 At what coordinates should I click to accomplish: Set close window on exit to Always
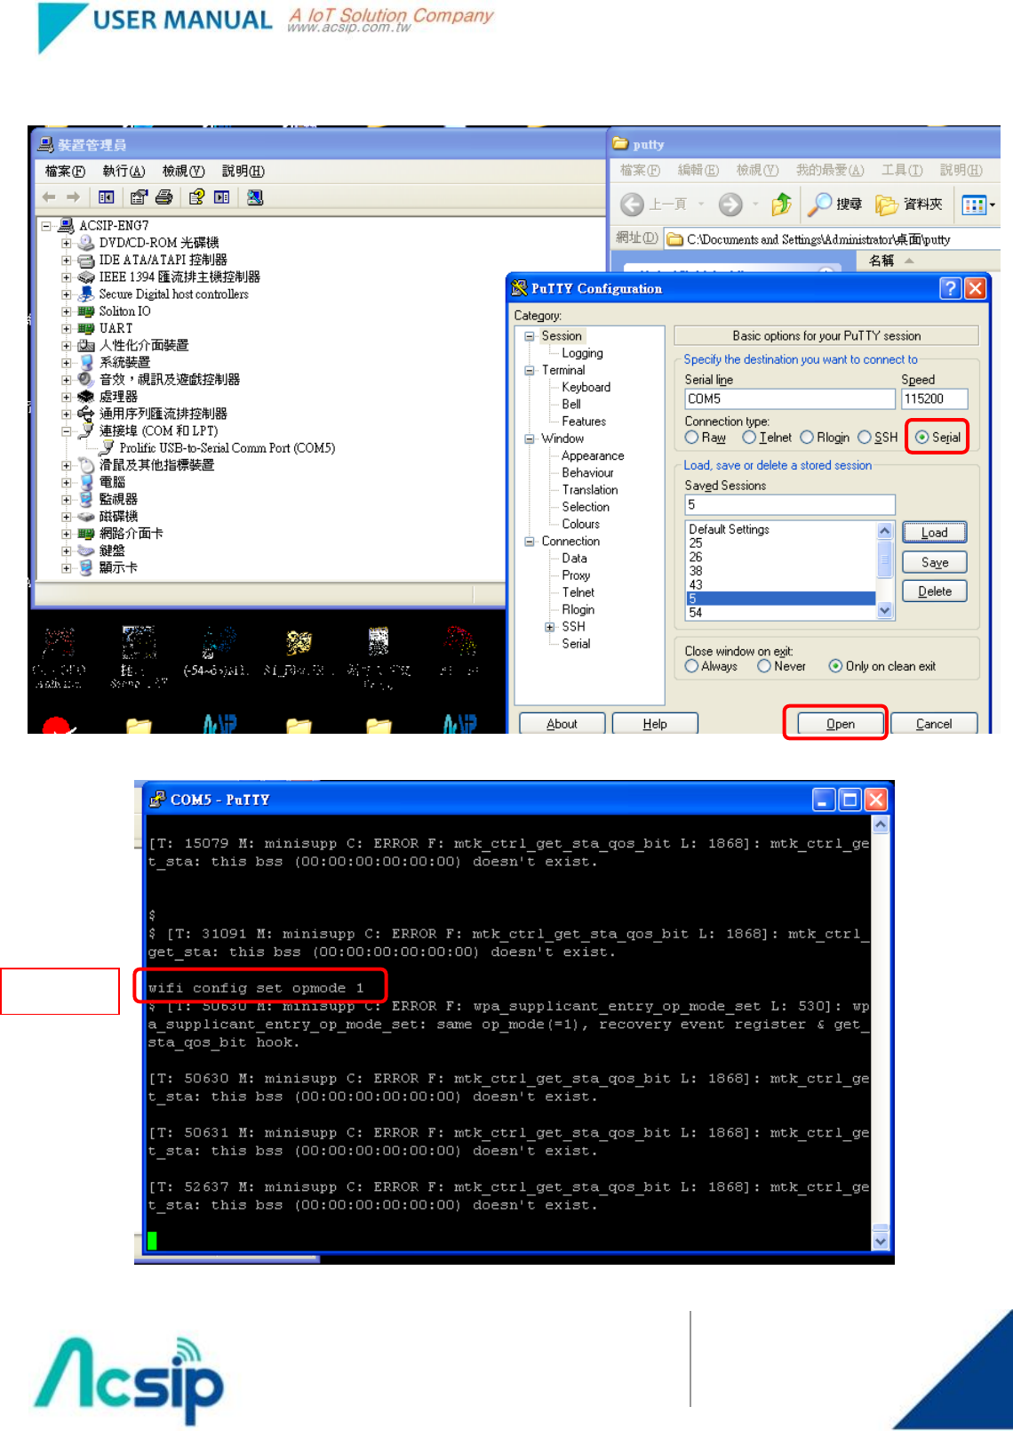(x=691, y=666)
